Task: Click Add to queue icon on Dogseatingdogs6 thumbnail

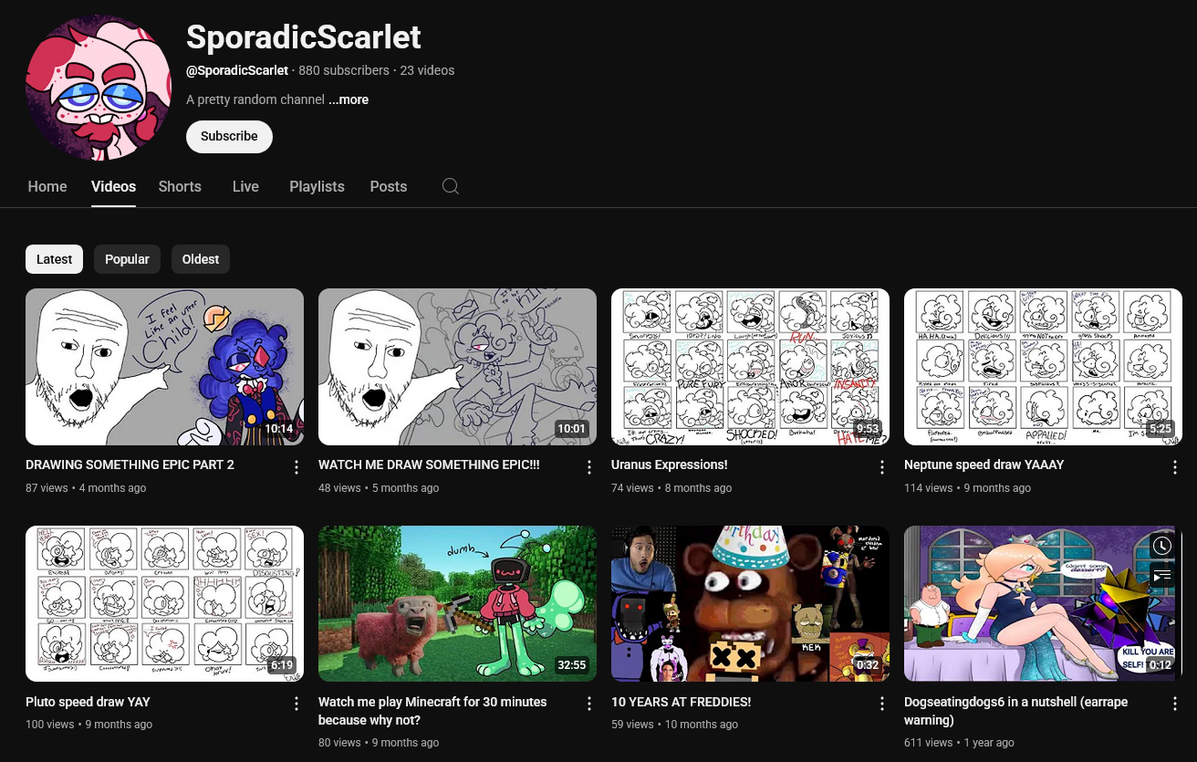Action: coord(1161,576)
